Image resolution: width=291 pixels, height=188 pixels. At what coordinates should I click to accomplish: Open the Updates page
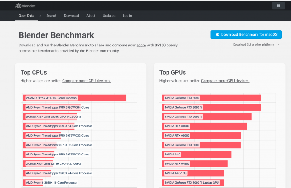tap(109, 16)
